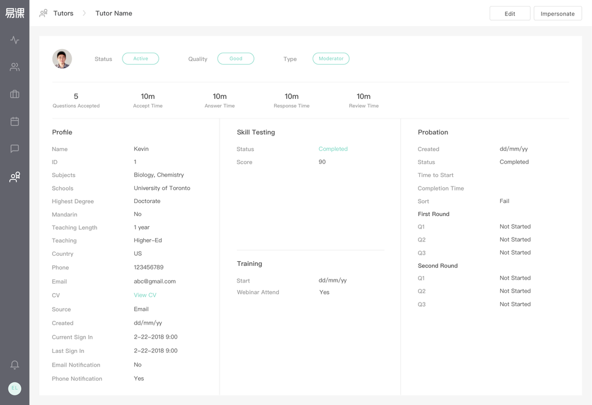592x405 pixels.
Task: Click the 易课 logo at top left
Action: [14, 12]
